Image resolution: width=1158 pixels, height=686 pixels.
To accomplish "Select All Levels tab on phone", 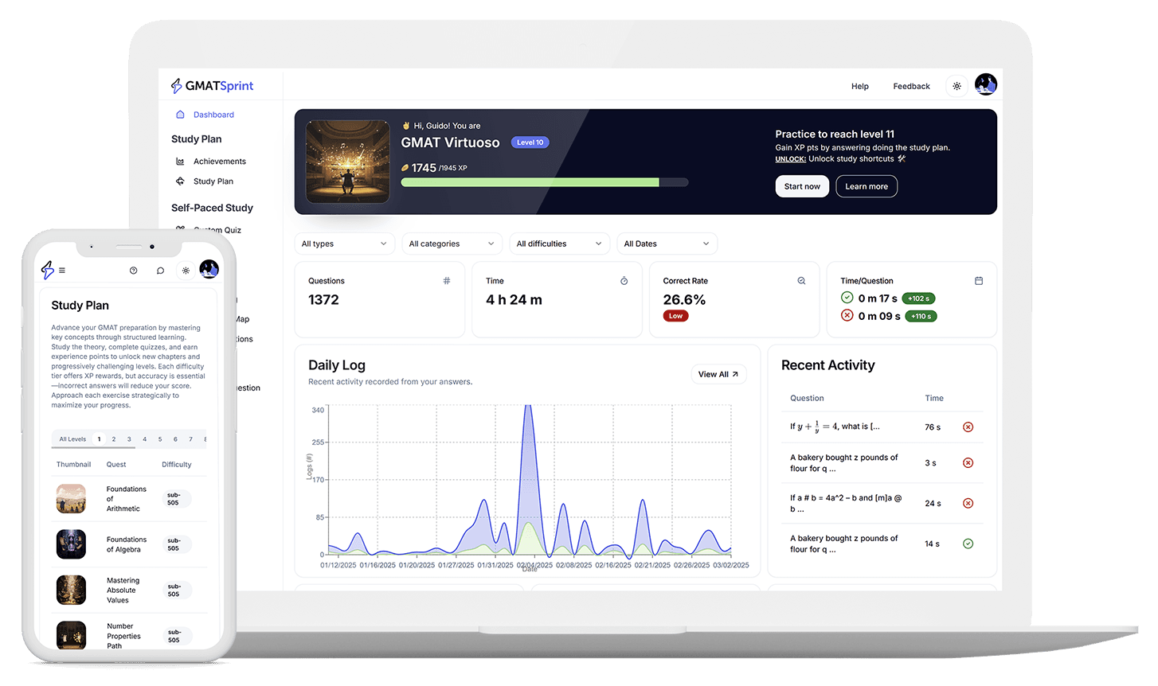I will (x=72, y=439).
